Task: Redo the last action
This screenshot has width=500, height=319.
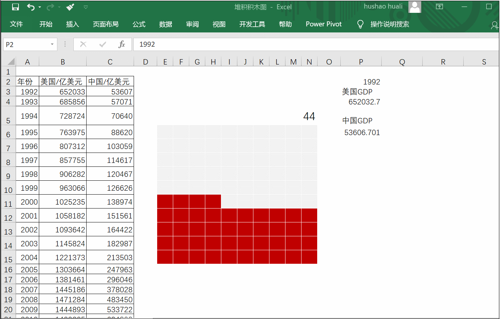Action: click(50, 6)
